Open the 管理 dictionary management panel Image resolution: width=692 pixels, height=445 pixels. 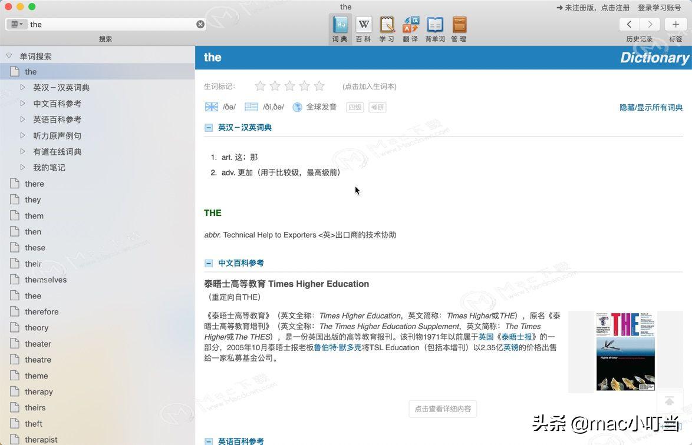(459, 26)
